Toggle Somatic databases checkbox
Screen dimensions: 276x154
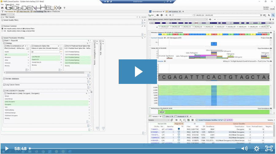tap(4, 79)
